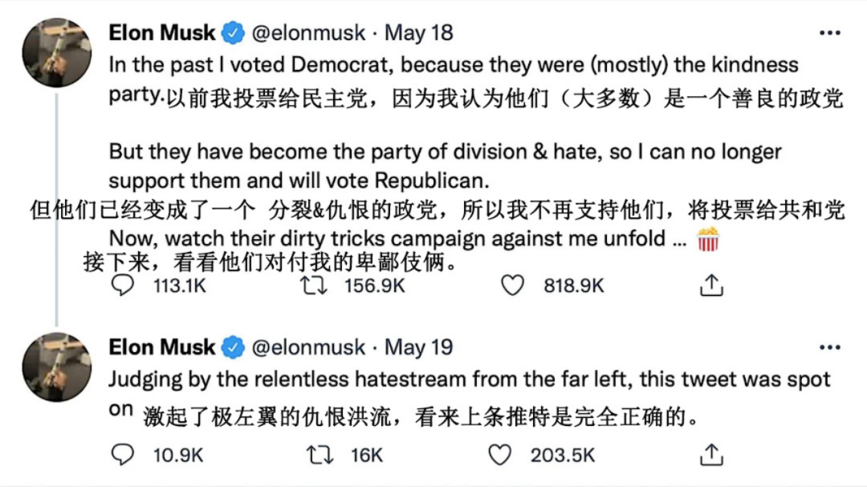Reply to the May 19 tweet
This screenshot has width=867, height=487.
[x=122, y=456]
